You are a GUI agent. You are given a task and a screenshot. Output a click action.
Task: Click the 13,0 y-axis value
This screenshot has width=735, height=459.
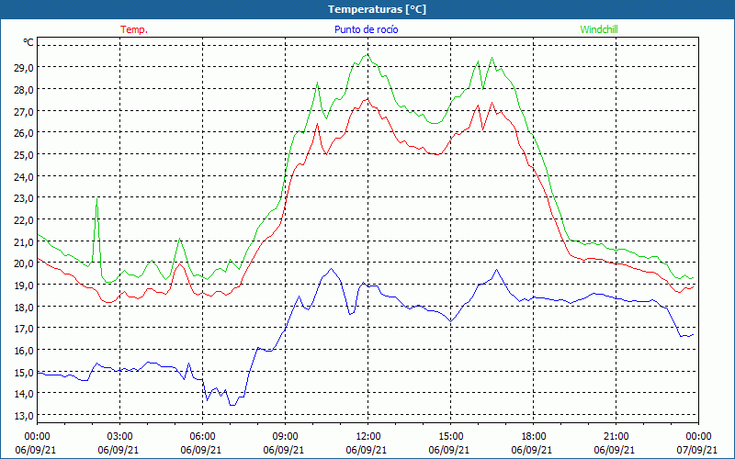[24, 416]
